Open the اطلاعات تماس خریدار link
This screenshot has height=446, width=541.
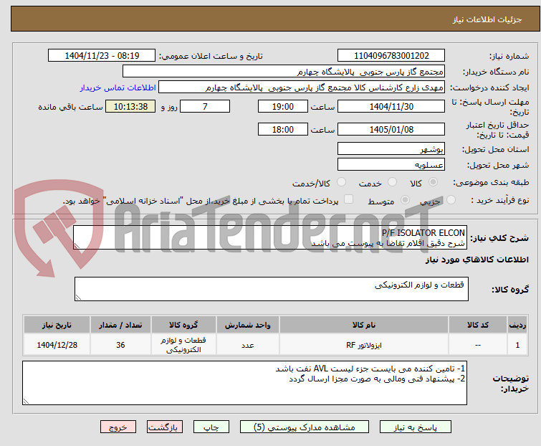118,87
